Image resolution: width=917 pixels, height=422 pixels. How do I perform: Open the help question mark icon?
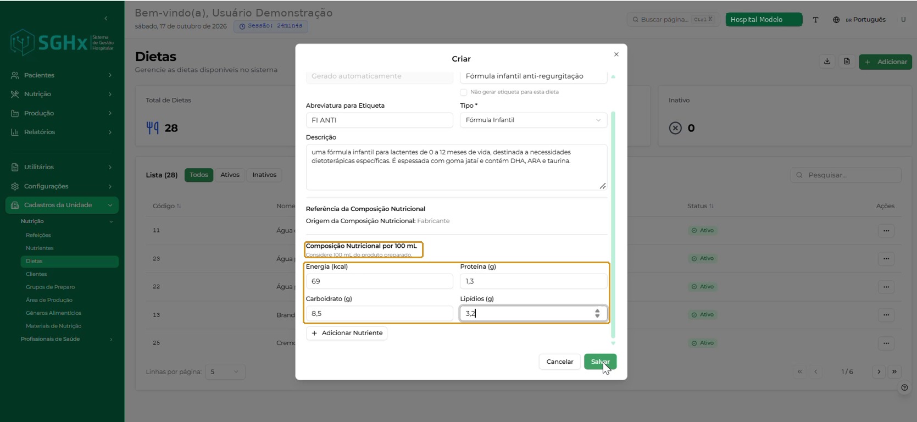[x=904, y=387]
